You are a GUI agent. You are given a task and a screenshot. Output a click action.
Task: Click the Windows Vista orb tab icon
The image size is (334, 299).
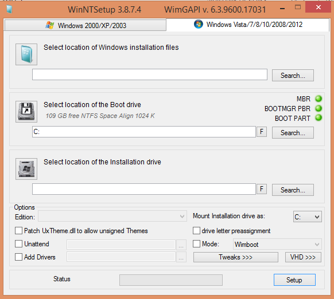point(199,24)
